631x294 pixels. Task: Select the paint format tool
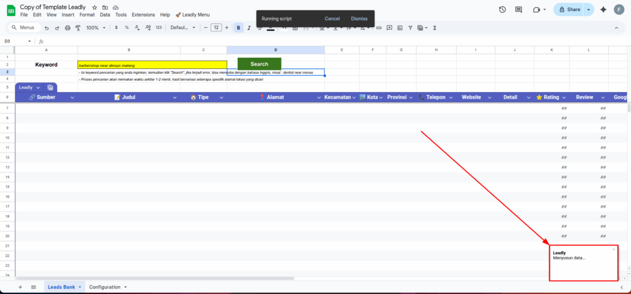click(78, 28)
